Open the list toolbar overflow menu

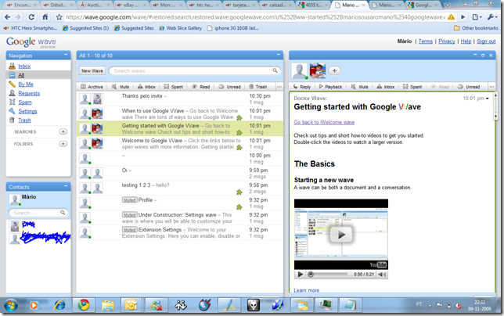279,87
